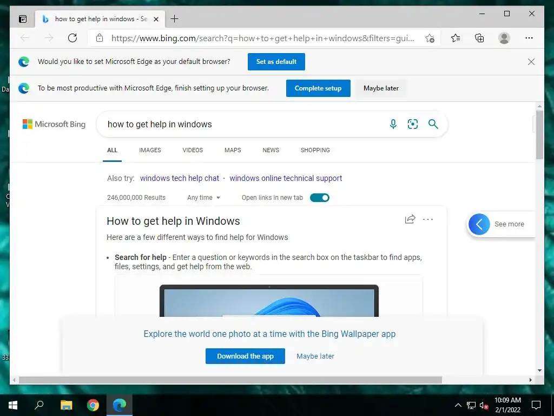The width and height of the screenshot is (554, 416).
Task: Click the 'How to get help in Windows' heading
Action: pyautogui.click(x=173, y=221)
